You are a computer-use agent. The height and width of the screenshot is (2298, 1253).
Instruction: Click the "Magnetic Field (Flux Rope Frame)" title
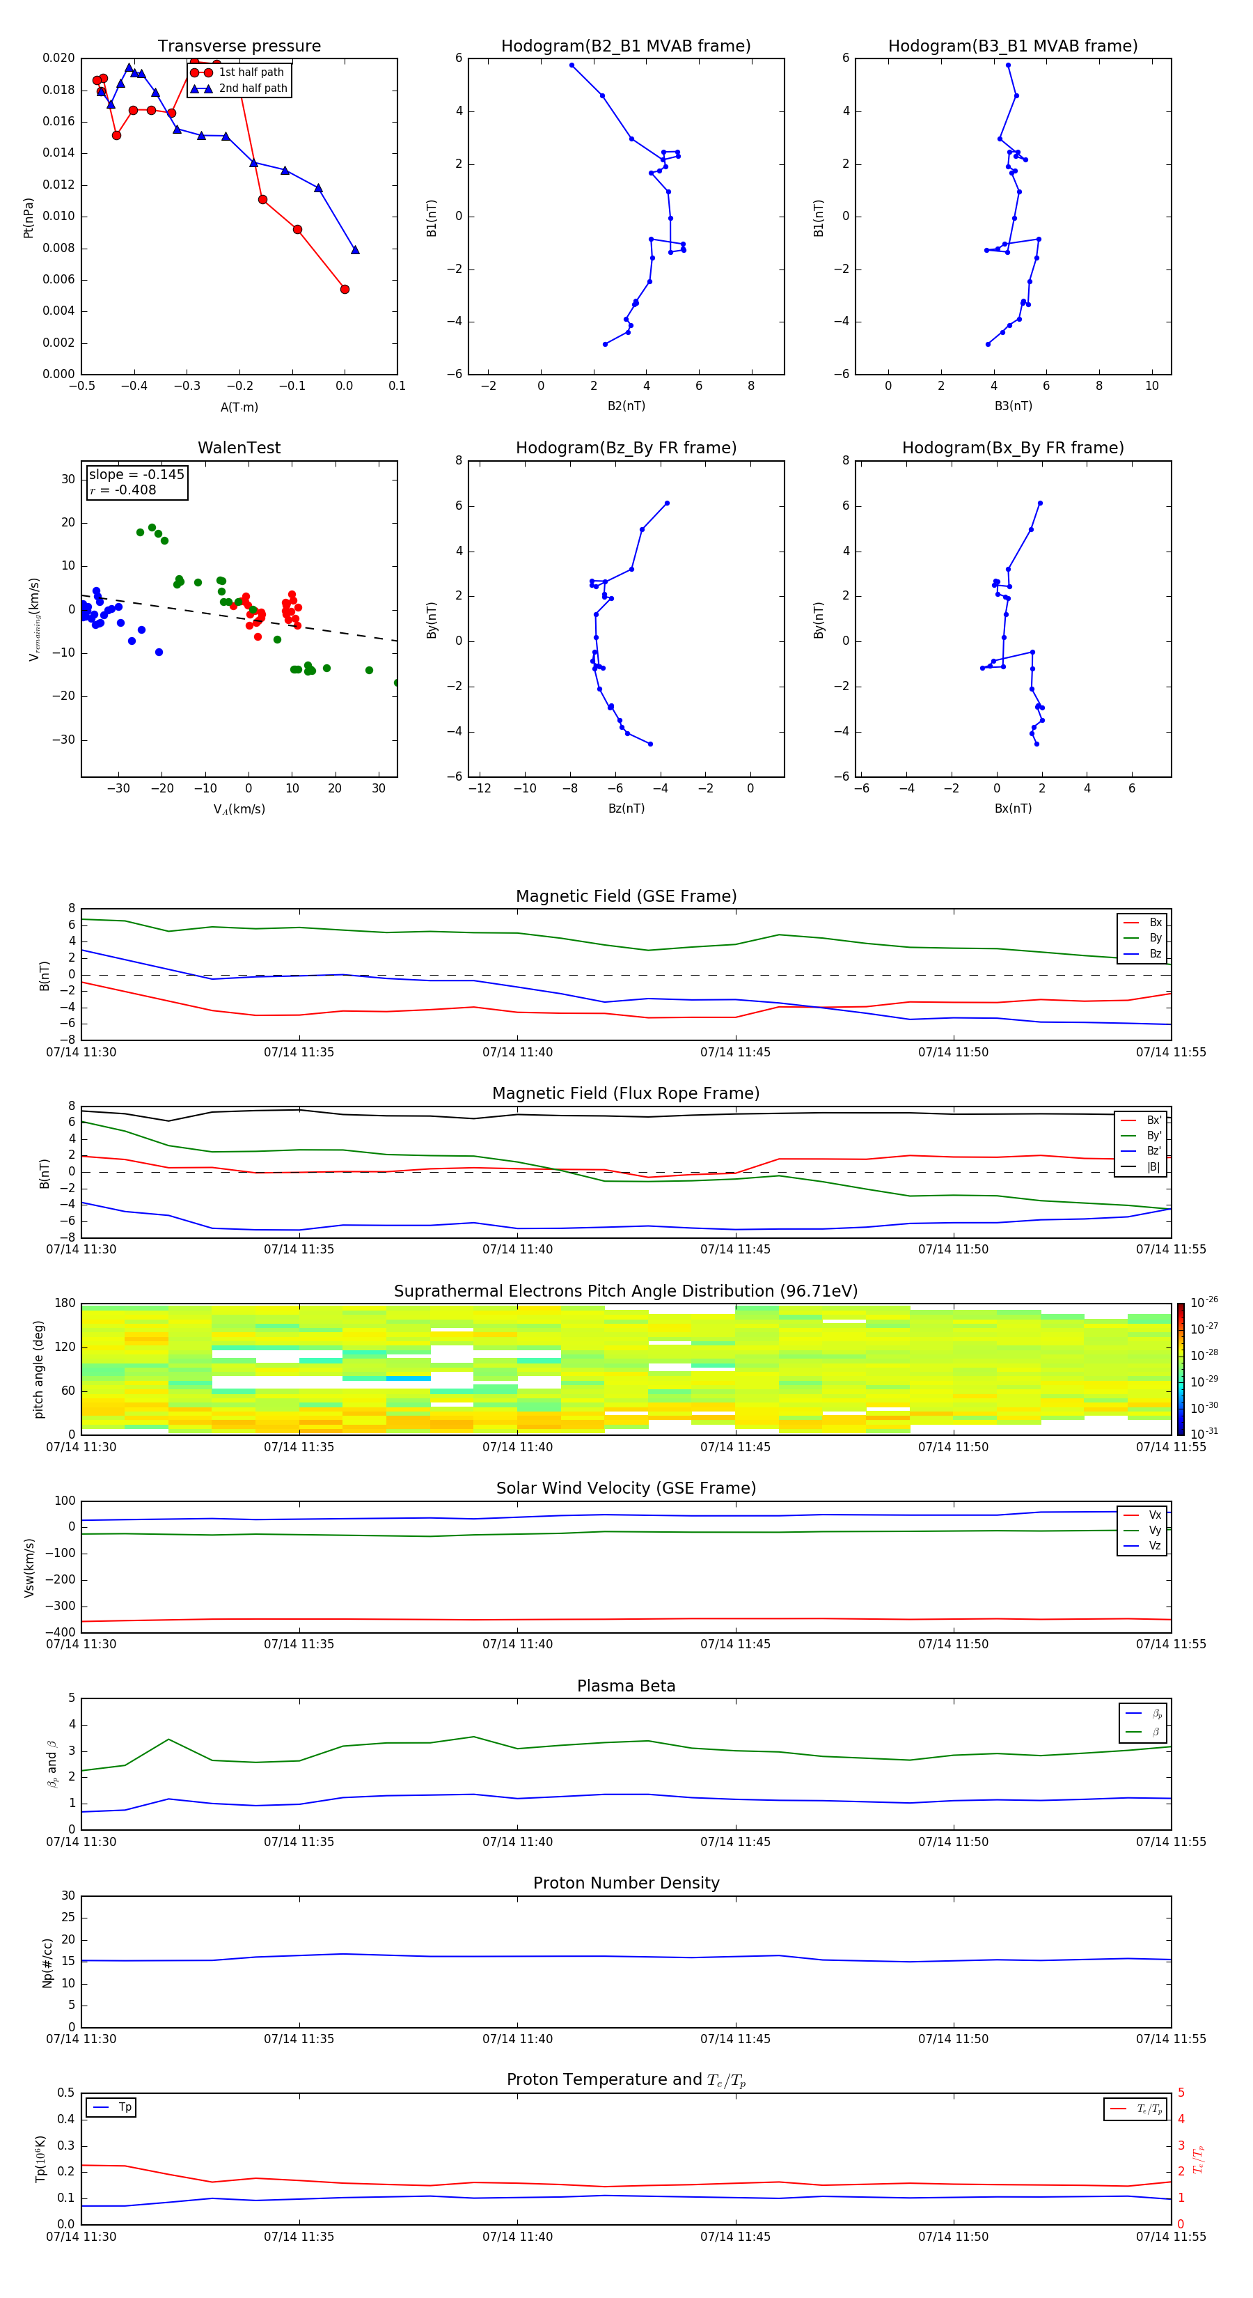tap(626, 1094)
